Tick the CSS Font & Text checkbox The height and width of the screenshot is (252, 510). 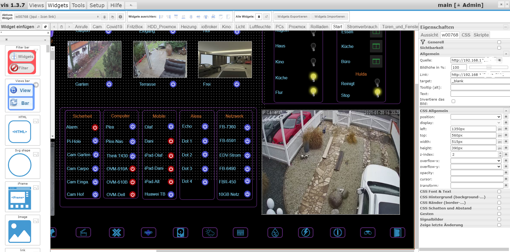click(499, 192)
